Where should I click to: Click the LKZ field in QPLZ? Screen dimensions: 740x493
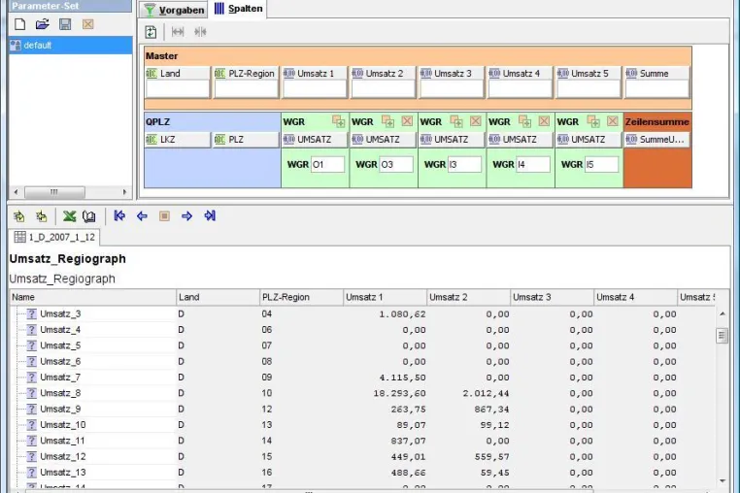point(177,140)
